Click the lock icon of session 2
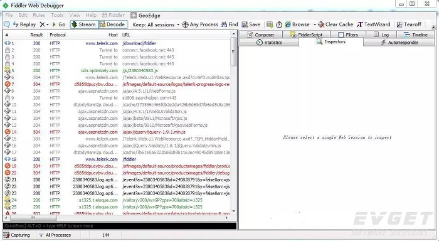The height and width of the screenshot is (241, 439). 8,50
